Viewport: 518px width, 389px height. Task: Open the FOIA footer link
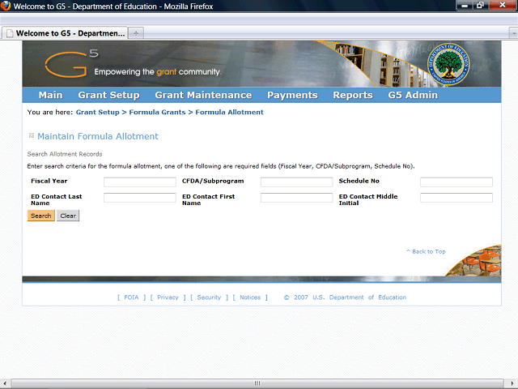(x=131, y=297)
